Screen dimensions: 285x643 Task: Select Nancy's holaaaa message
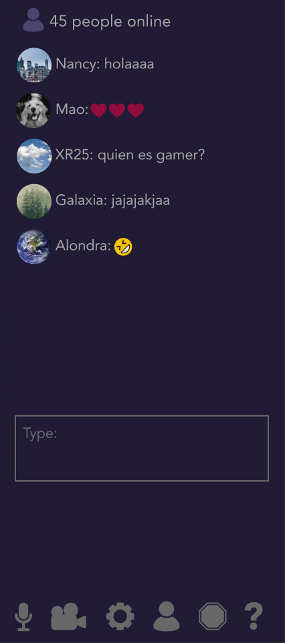pyautogui.click(x=129, y=64)
